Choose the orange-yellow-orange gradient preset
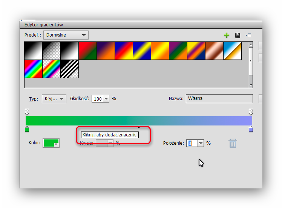Viewport: 282px width, 208px height. (x=160, y=51)
